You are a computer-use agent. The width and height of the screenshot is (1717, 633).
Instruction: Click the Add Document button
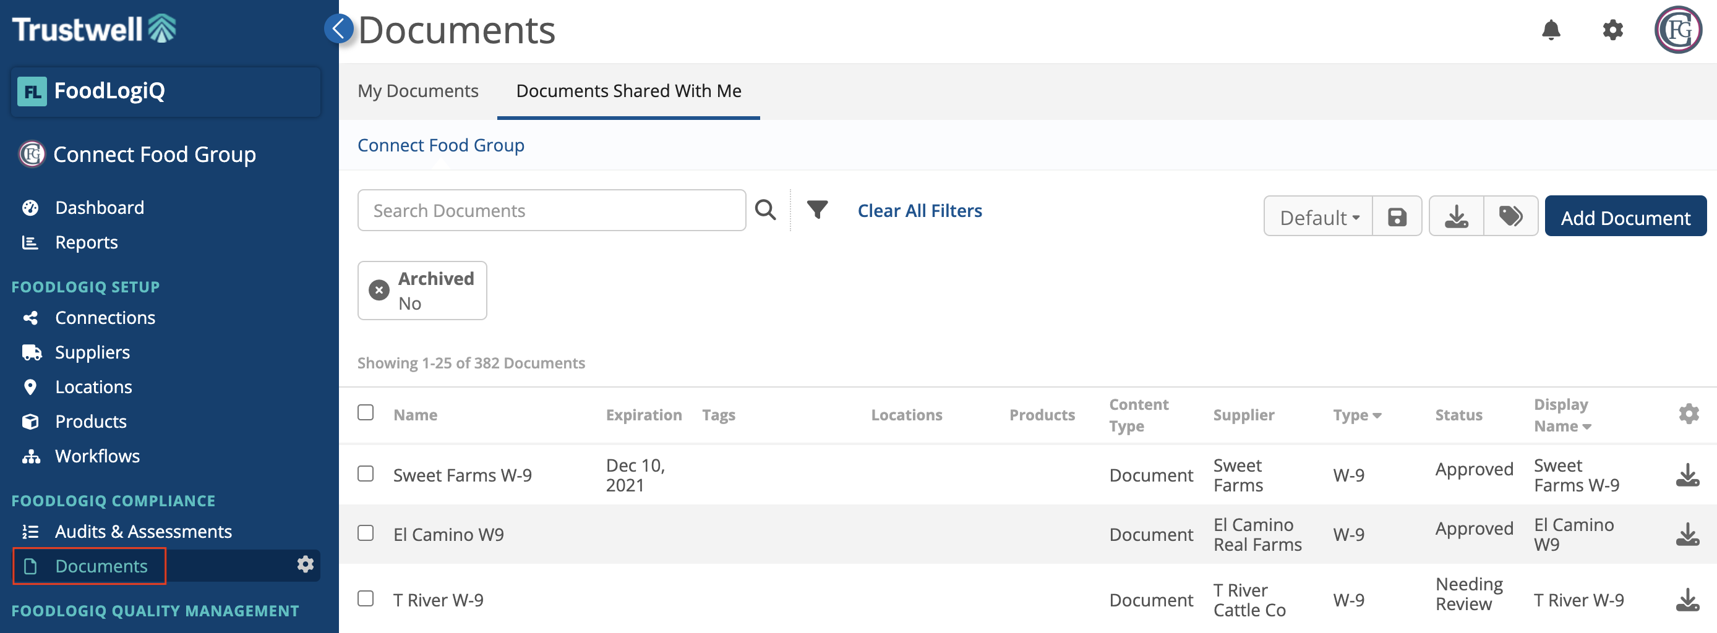(1625, 216)
